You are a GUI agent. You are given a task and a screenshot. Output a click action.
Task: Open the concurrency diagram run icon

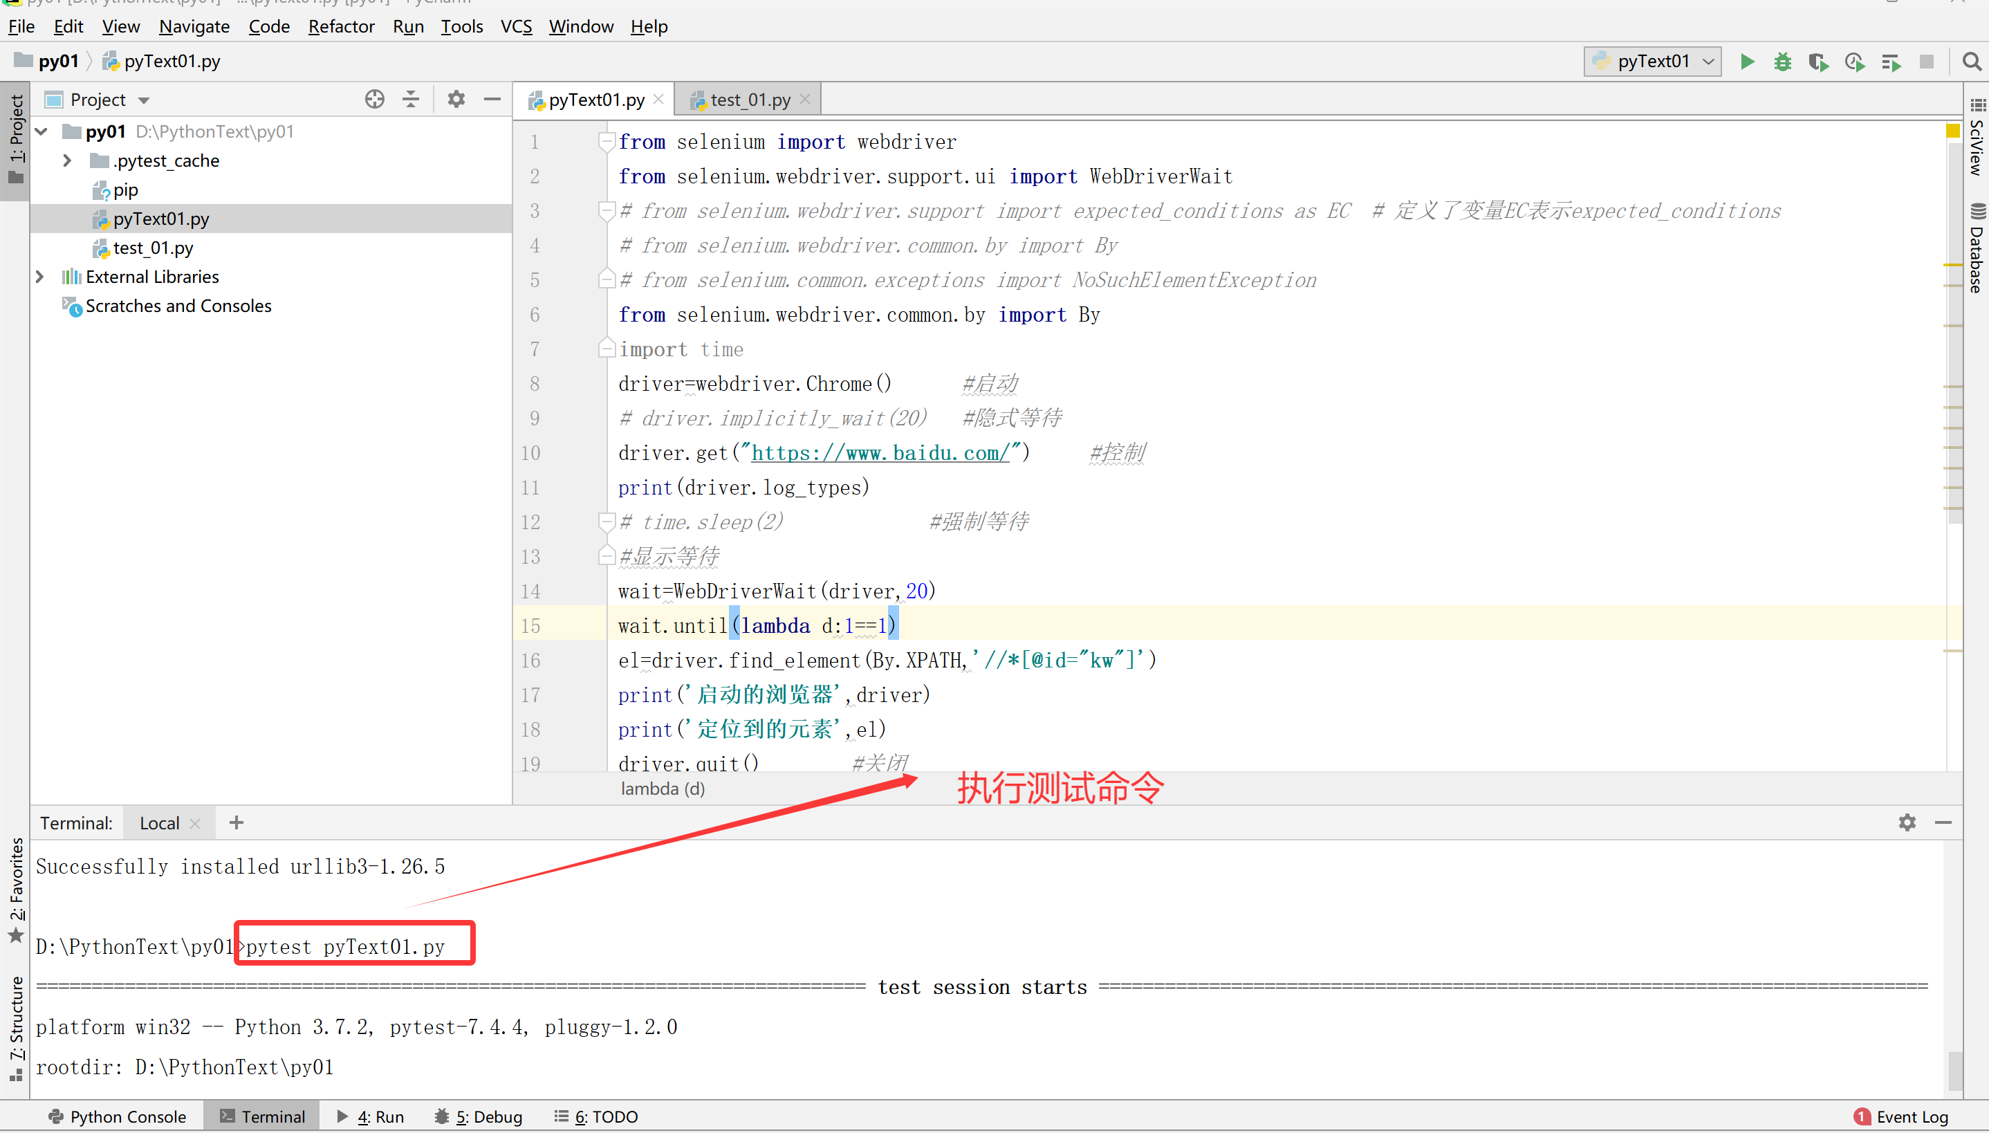[x=1891, y=62]
